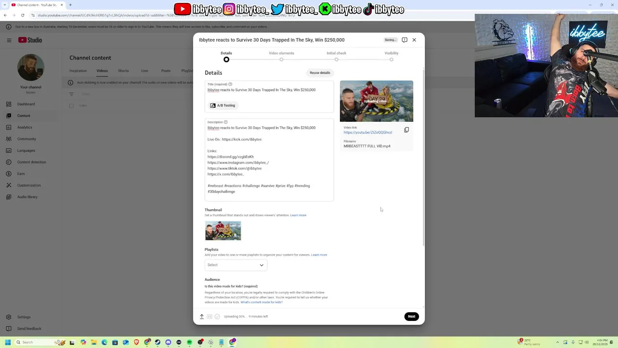Click into the Description text field
This screenshot has height=348, width=618.
click(x=269, y=159)
